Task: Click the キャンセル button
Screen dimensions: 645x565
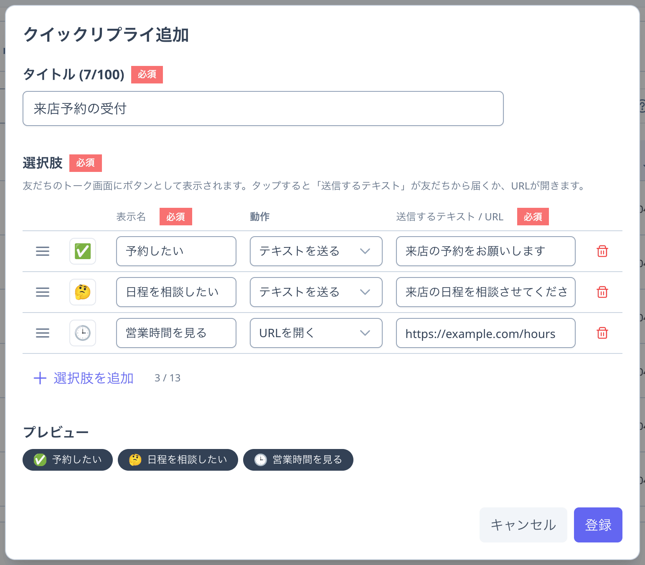Action: [523, 525]
